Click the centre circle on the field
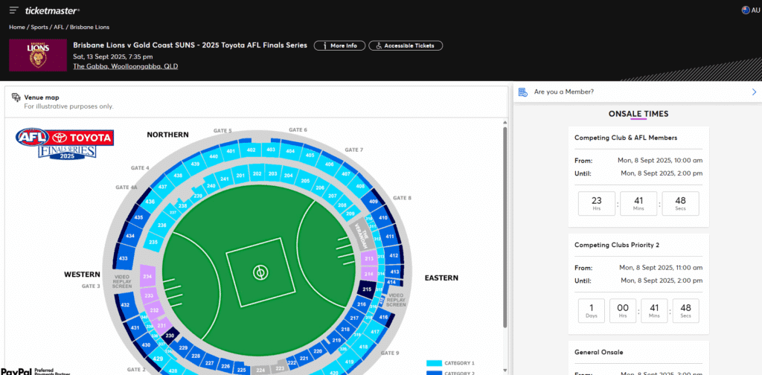Image resolution: width=762 pixels, height=375 pixels. pos(260,272)
